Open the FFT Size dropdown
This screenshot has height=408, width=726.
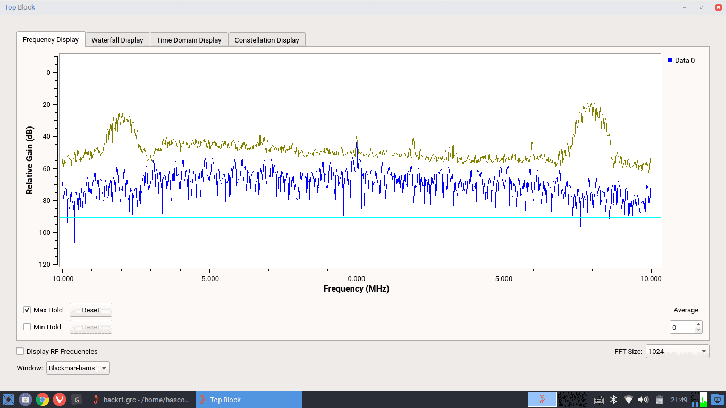(x=677, y=351)
